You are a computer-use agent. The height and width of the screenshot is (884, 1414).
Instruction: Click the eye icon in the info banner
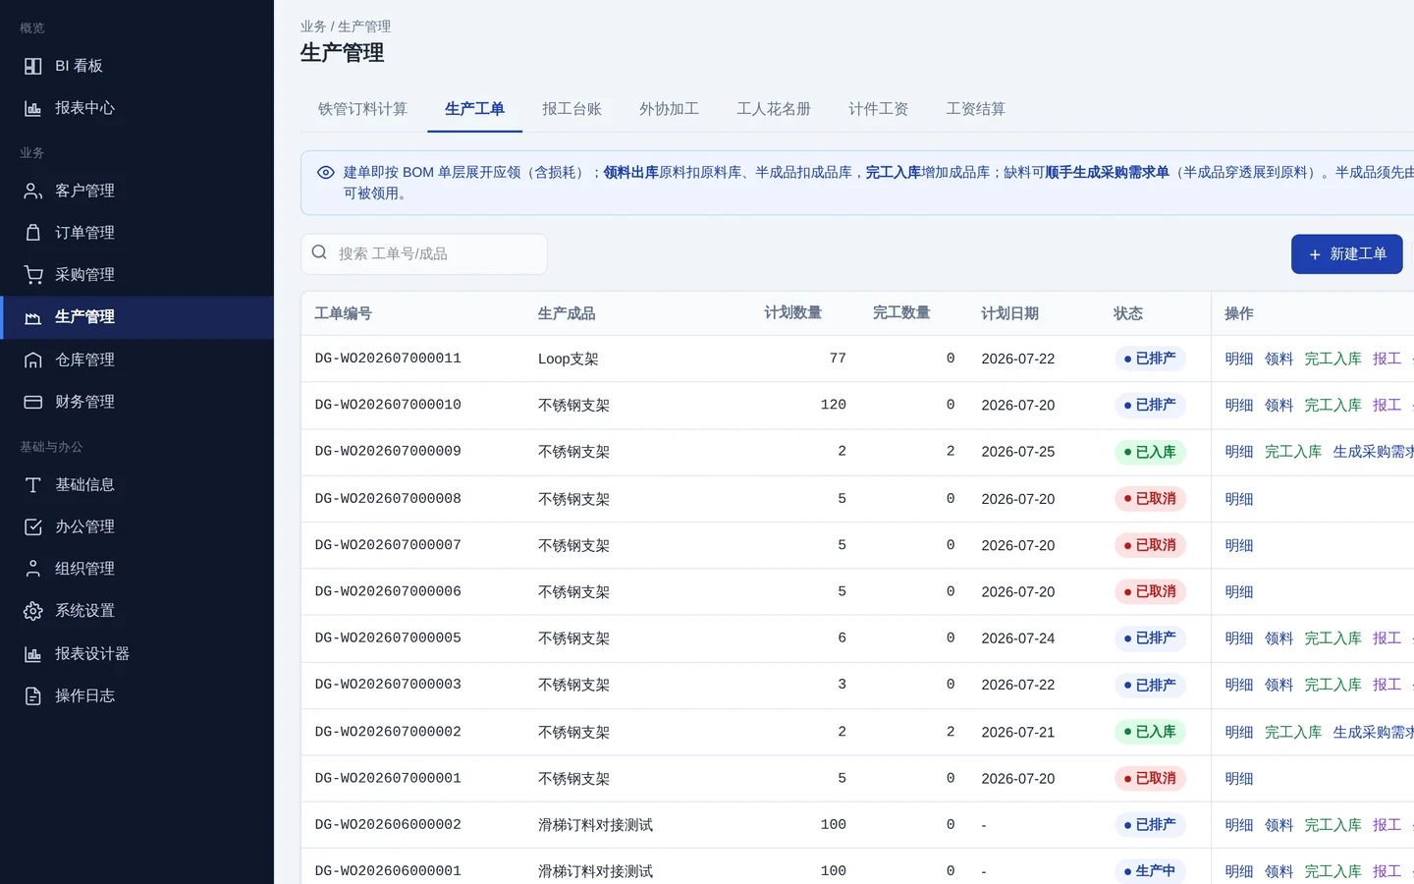(x=326, y=173)
